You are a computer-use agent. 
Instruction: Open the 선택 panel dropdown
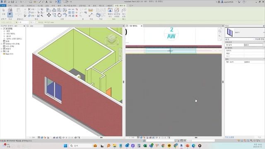click(x=4, y=19)
